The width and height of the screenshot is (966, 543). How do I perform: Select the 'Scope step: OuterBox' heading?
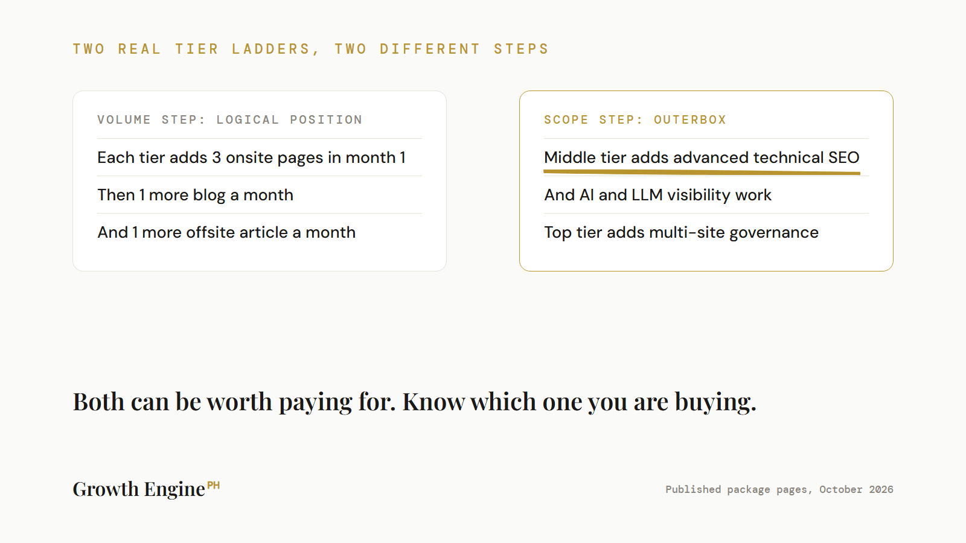click(x=635, y=119)
